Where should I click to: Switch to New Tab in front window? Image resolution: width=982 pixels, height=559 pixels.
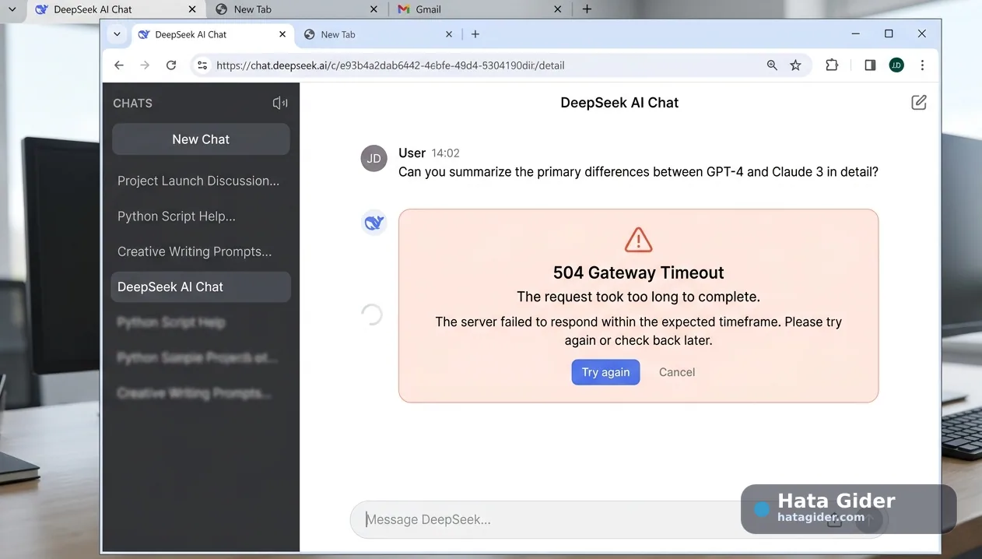tap(379, 34)
